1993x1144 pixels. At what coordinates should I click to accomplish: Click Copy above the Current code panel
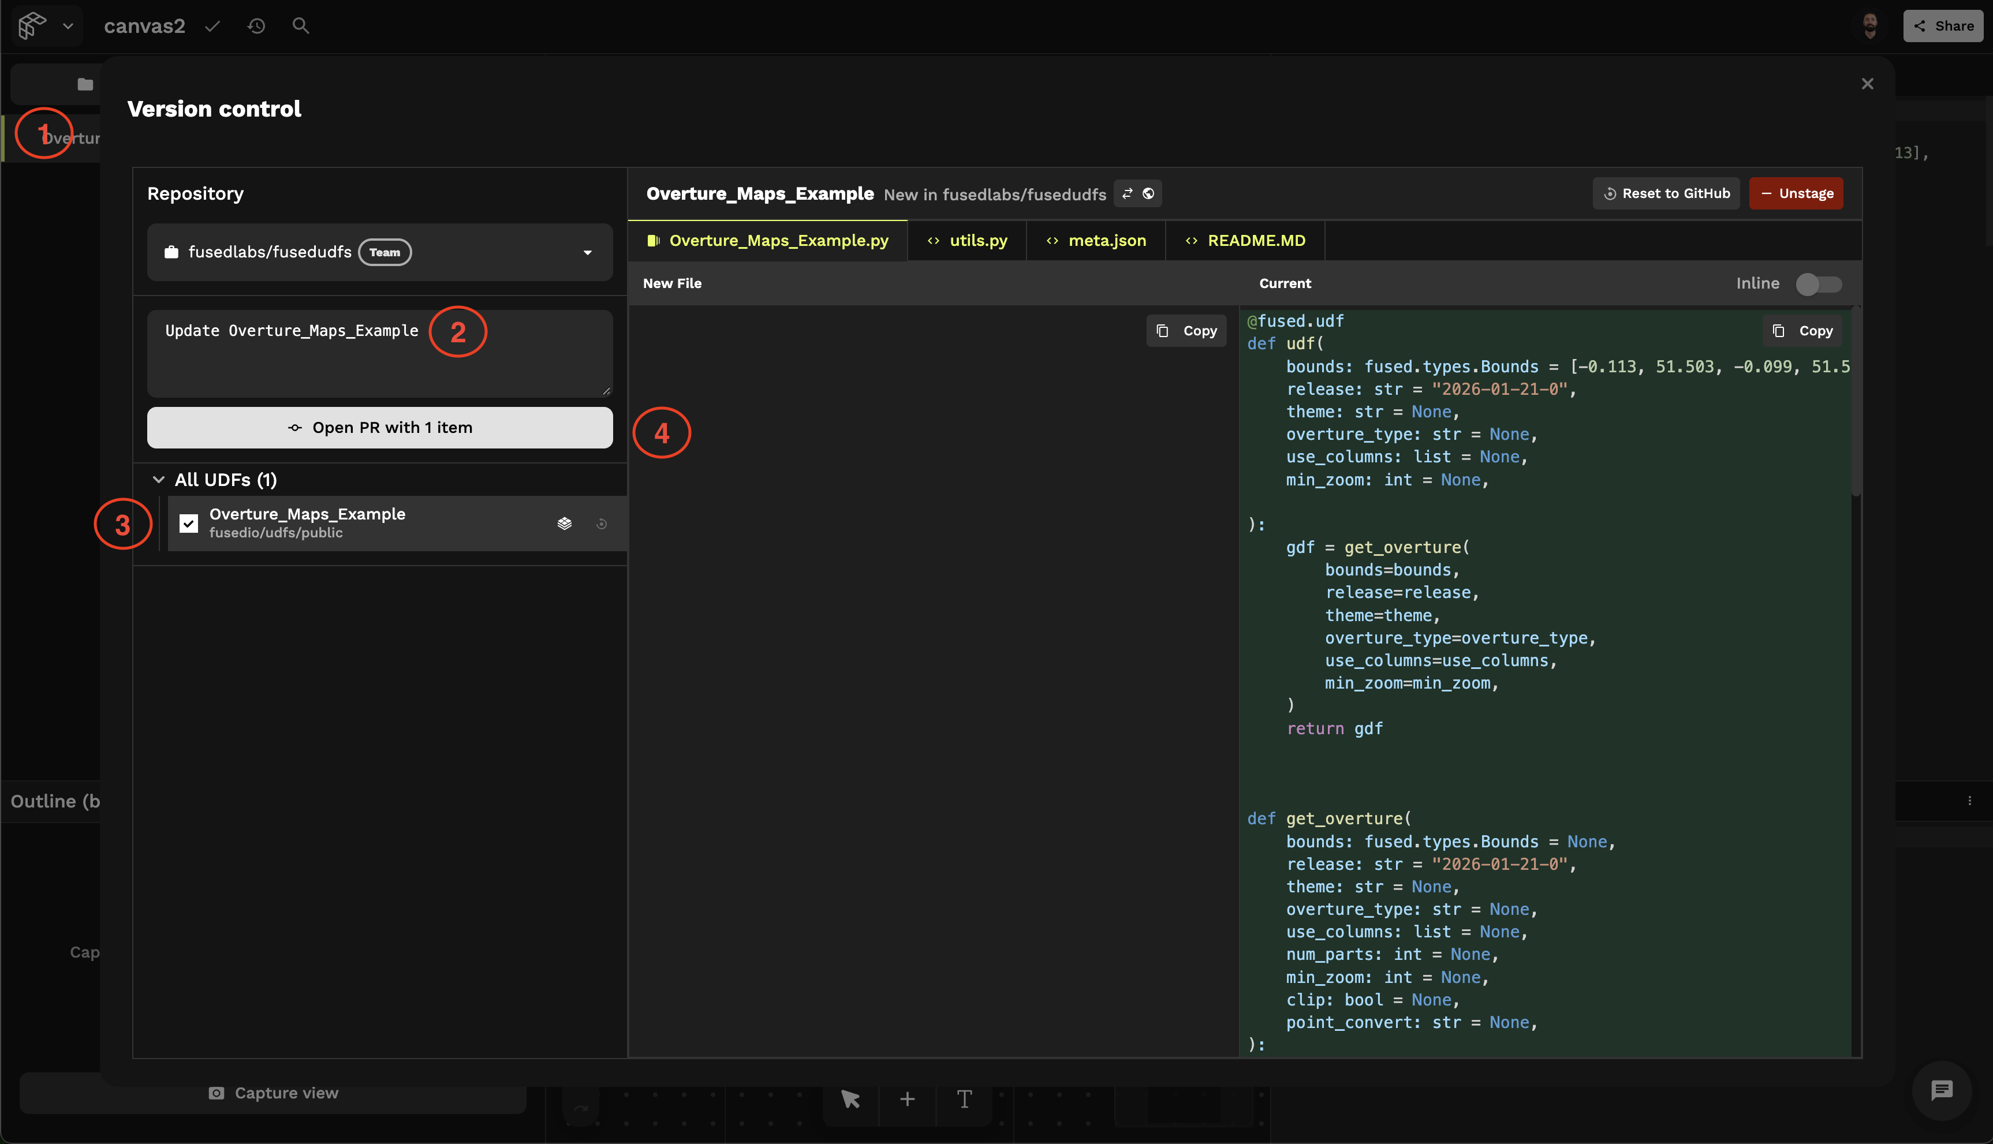pos(1803,331)
